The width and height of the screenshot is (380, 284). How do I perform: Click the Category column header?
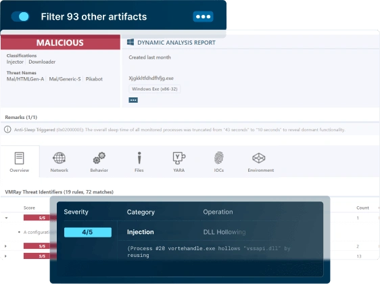[x=141, y=212]
